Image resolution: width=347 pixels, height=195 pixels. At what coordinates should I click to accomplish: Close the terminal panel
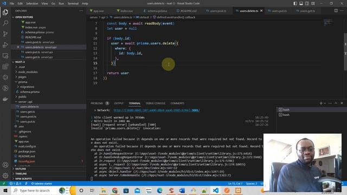click(342, 103)
